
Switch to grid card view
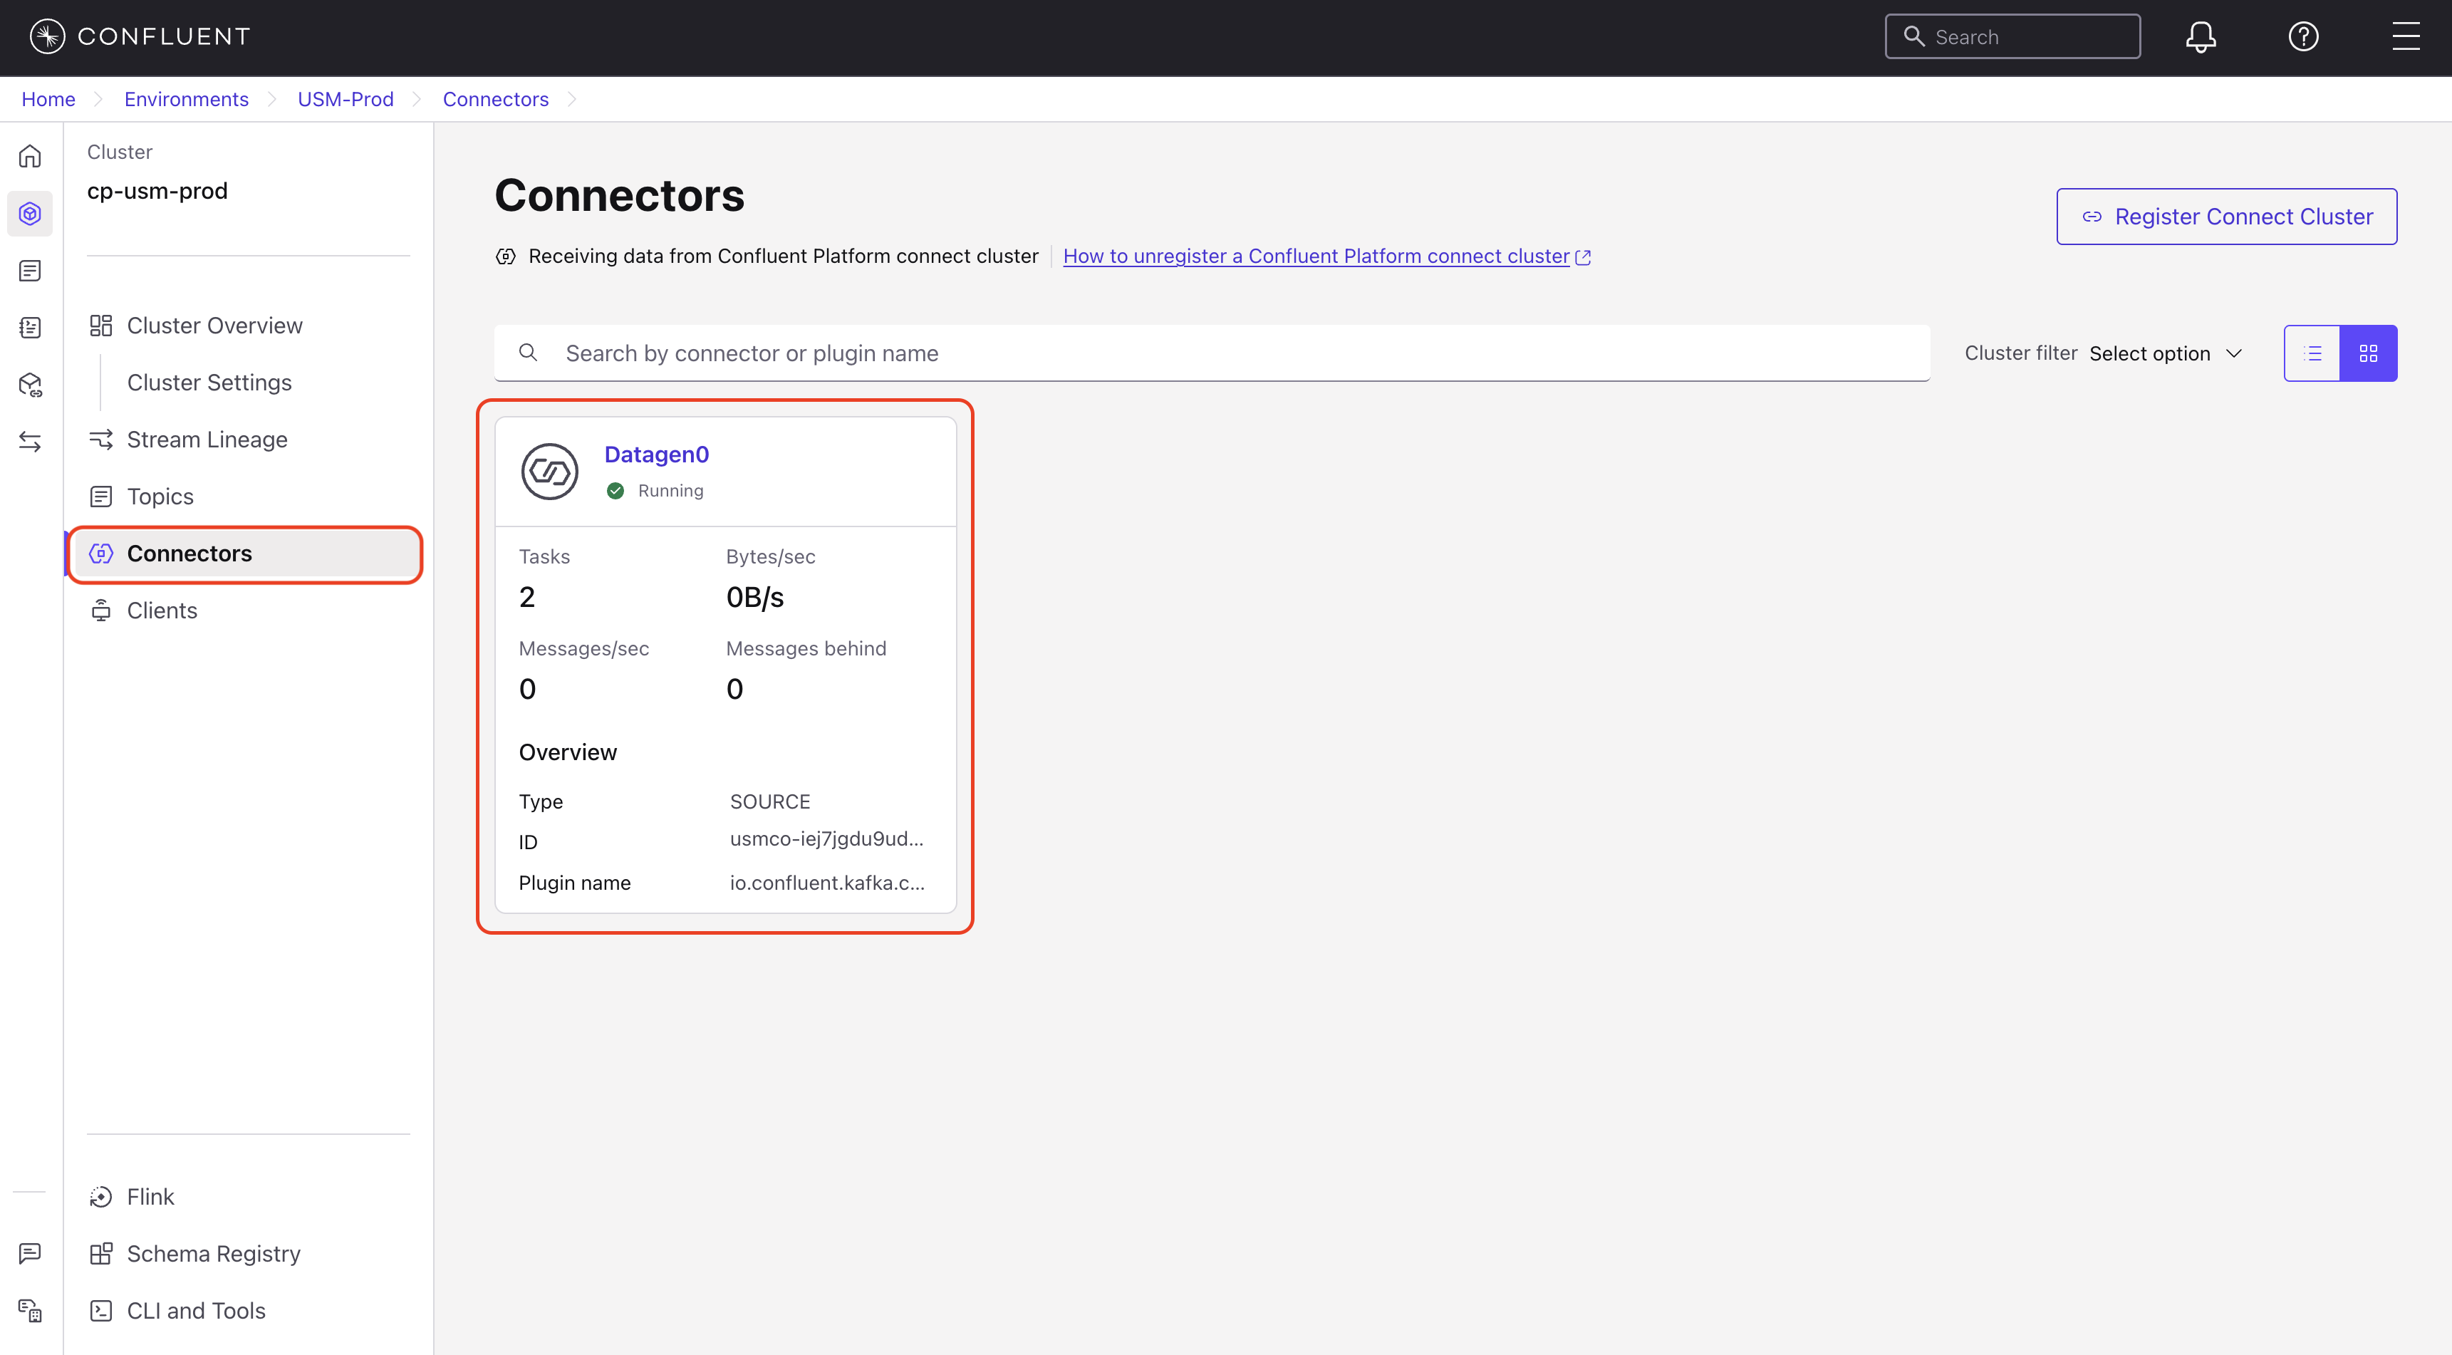point(2368,353)
